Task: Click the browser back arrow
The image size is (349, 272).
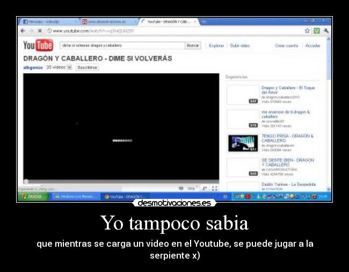Action: pos(23,31)
